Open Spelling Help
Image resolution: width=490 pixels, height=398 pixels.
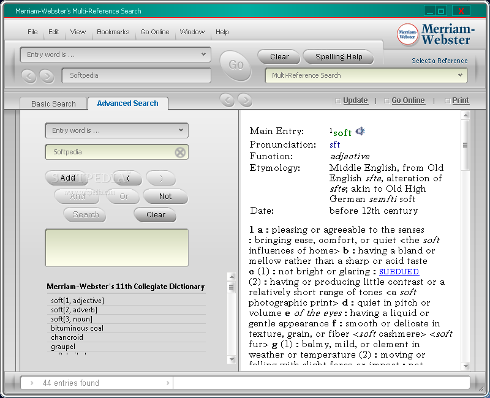click(339, 57)
